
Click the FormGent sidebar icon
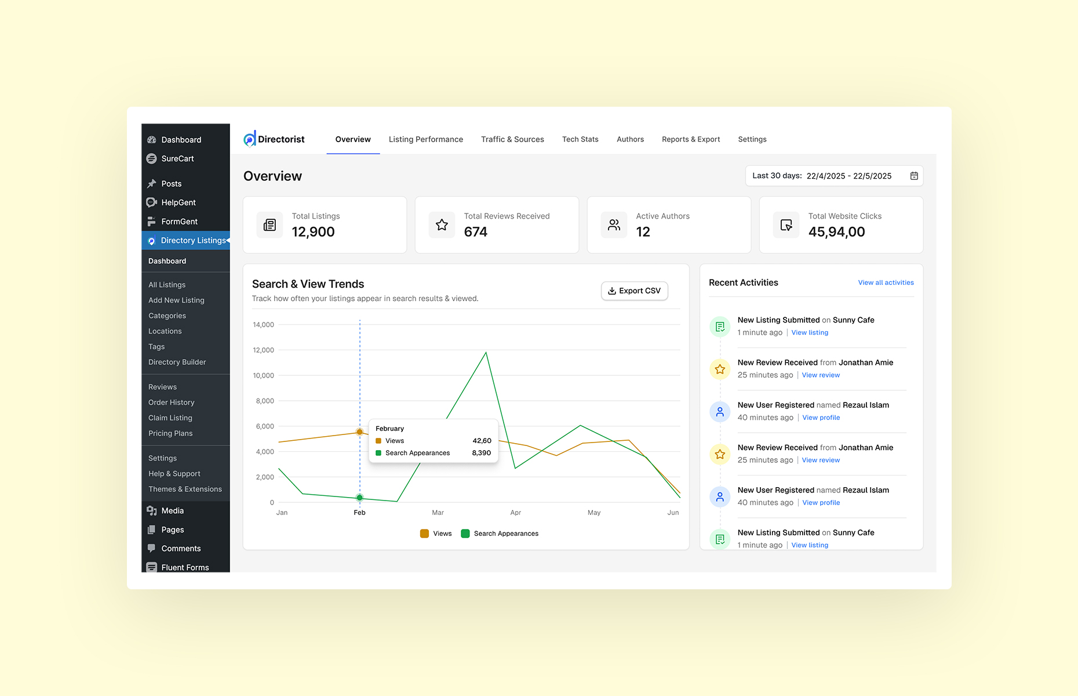[x=152, y=221]
